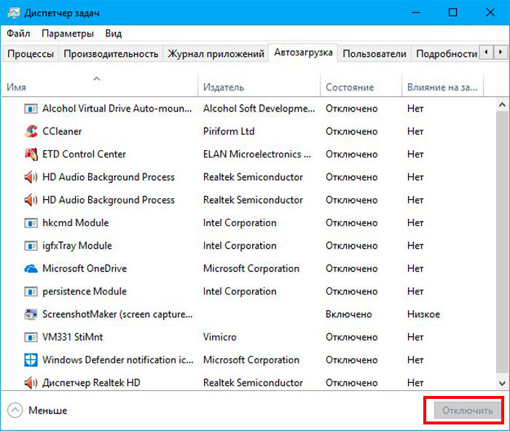Select the Alcohol Virtual Drive Auto-moun... entry
This screenshot has width=510, height=431.
pyautogui.click(x=117, y=109)
